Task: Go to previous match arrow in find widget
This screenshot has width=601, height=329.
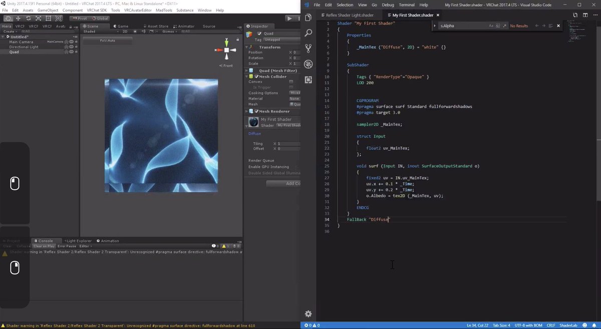Action: point(537,26)
